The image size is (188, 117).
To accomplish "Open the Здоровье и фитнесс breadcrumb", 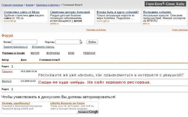I will 48,5.
